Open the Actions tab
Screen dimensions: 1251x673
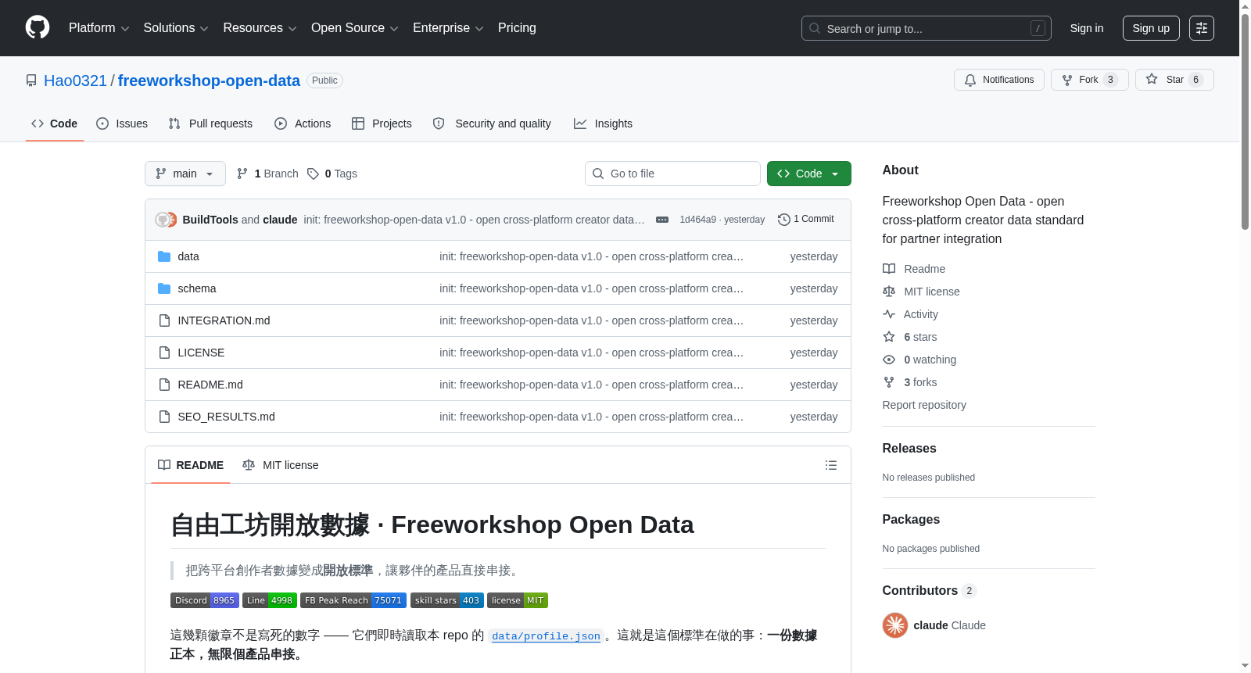coord(303,124)
